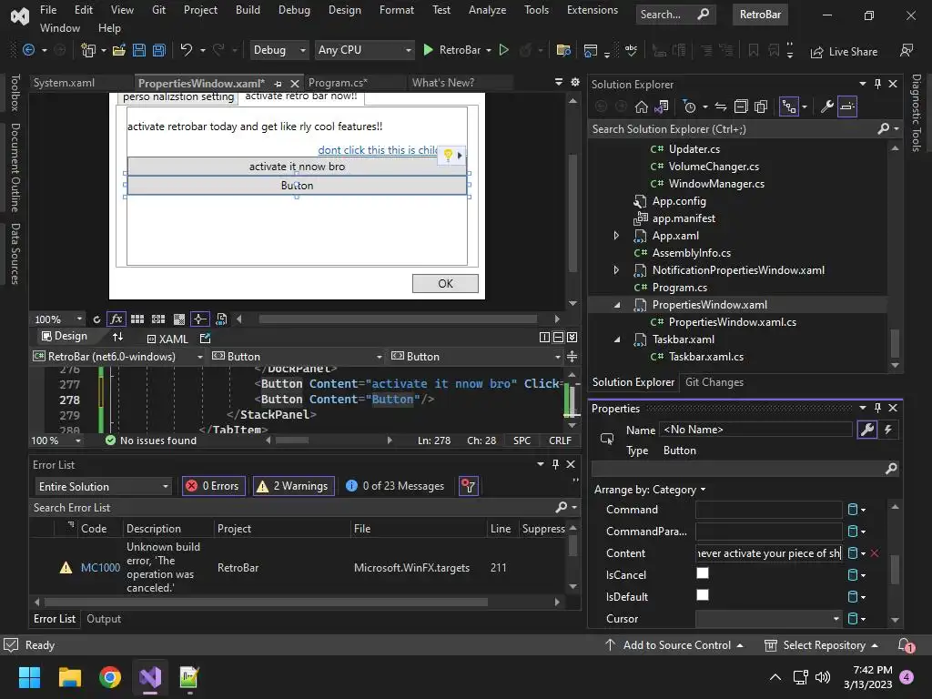Click Start Without Debugging outline play icon
This screenshot has height=699, width=932.
(504, 50)
